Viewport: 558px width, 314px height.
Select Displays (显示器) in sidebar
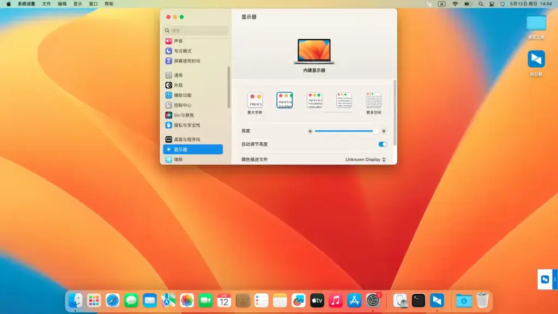[193, 149]
